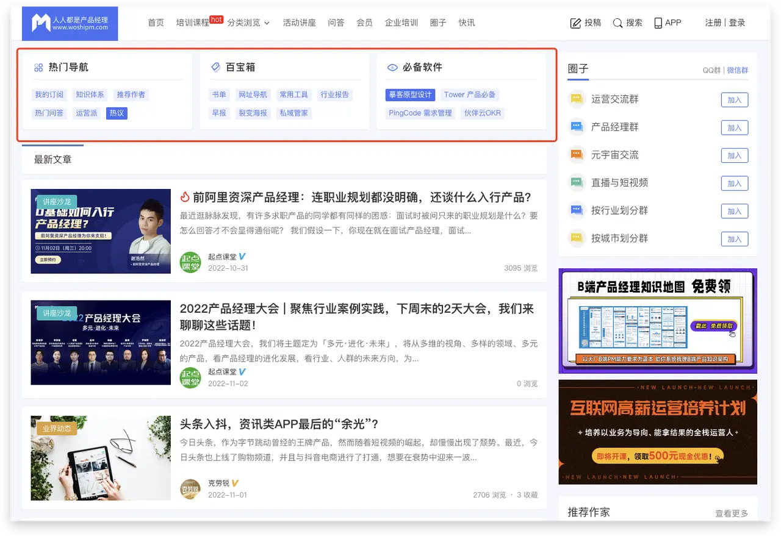The width and height of the screenshot is (781, 536).
Task: Select the 最新文章 tab
Action: [53, 160]
